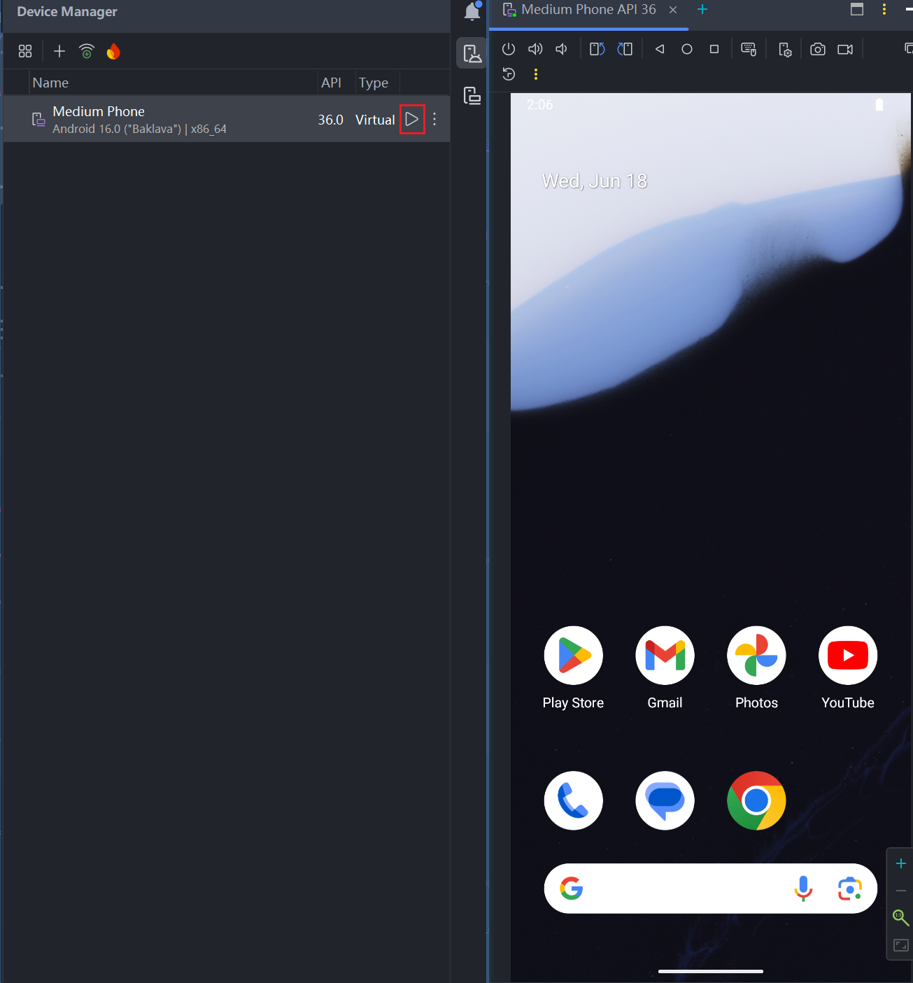Image resolution: width=913 pixels, height=983 pixels.
Task: Record emulator screen video icon
Action: click(x=845, y=49)
